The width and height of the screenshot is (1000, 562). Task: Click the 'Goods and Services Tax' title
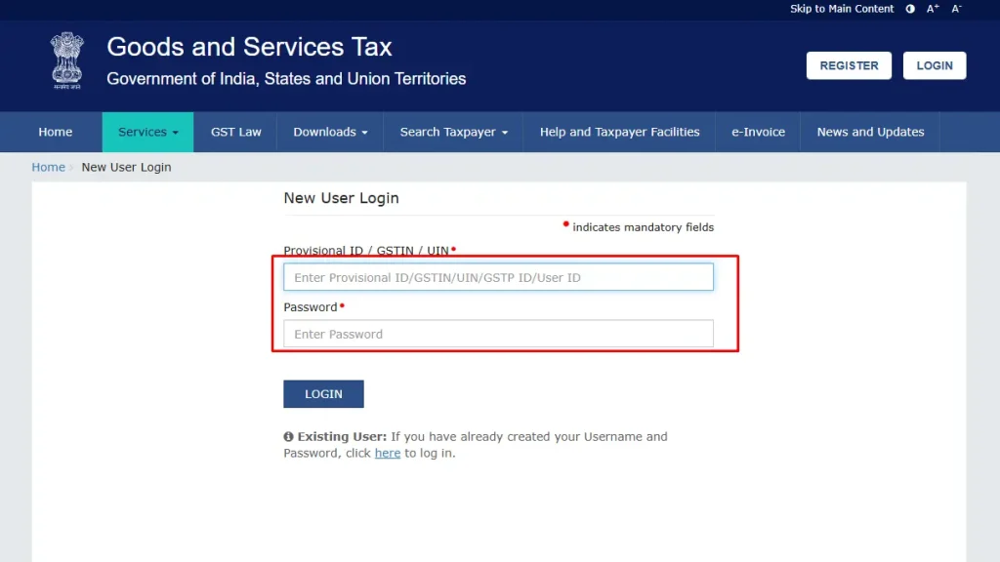(x=249, y=47)
